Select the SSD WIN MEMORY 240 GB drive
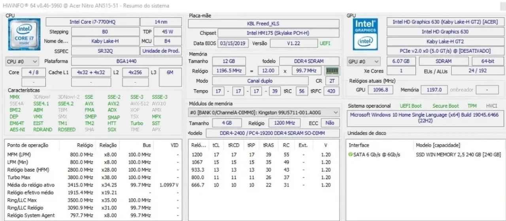 pyautogui.click(x=458, y=155)
